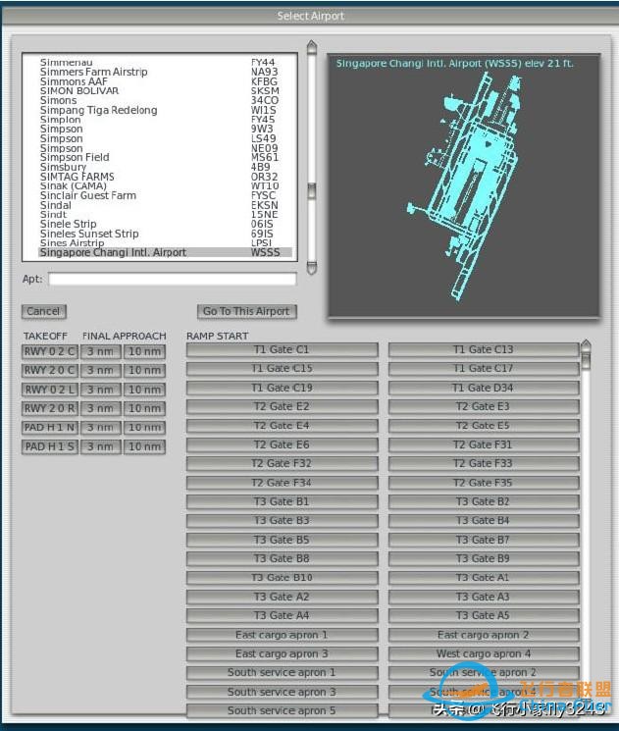Image resolution: width=619 pixels, height=731 pixels.
Task: Start at T1 Gate C1
Action: coord(282,349)
